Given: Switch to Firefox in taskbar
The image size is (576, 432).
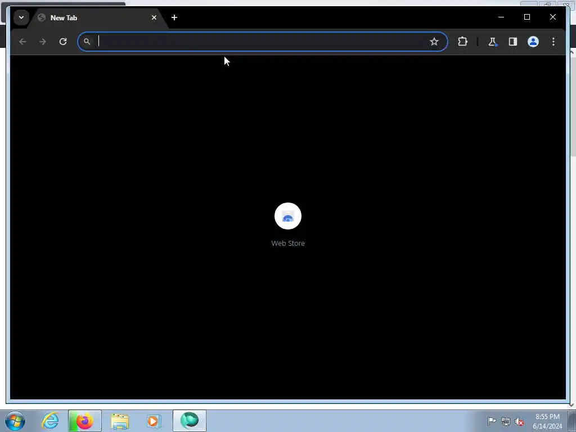Looking at the screenshot, I should [84, 421].
